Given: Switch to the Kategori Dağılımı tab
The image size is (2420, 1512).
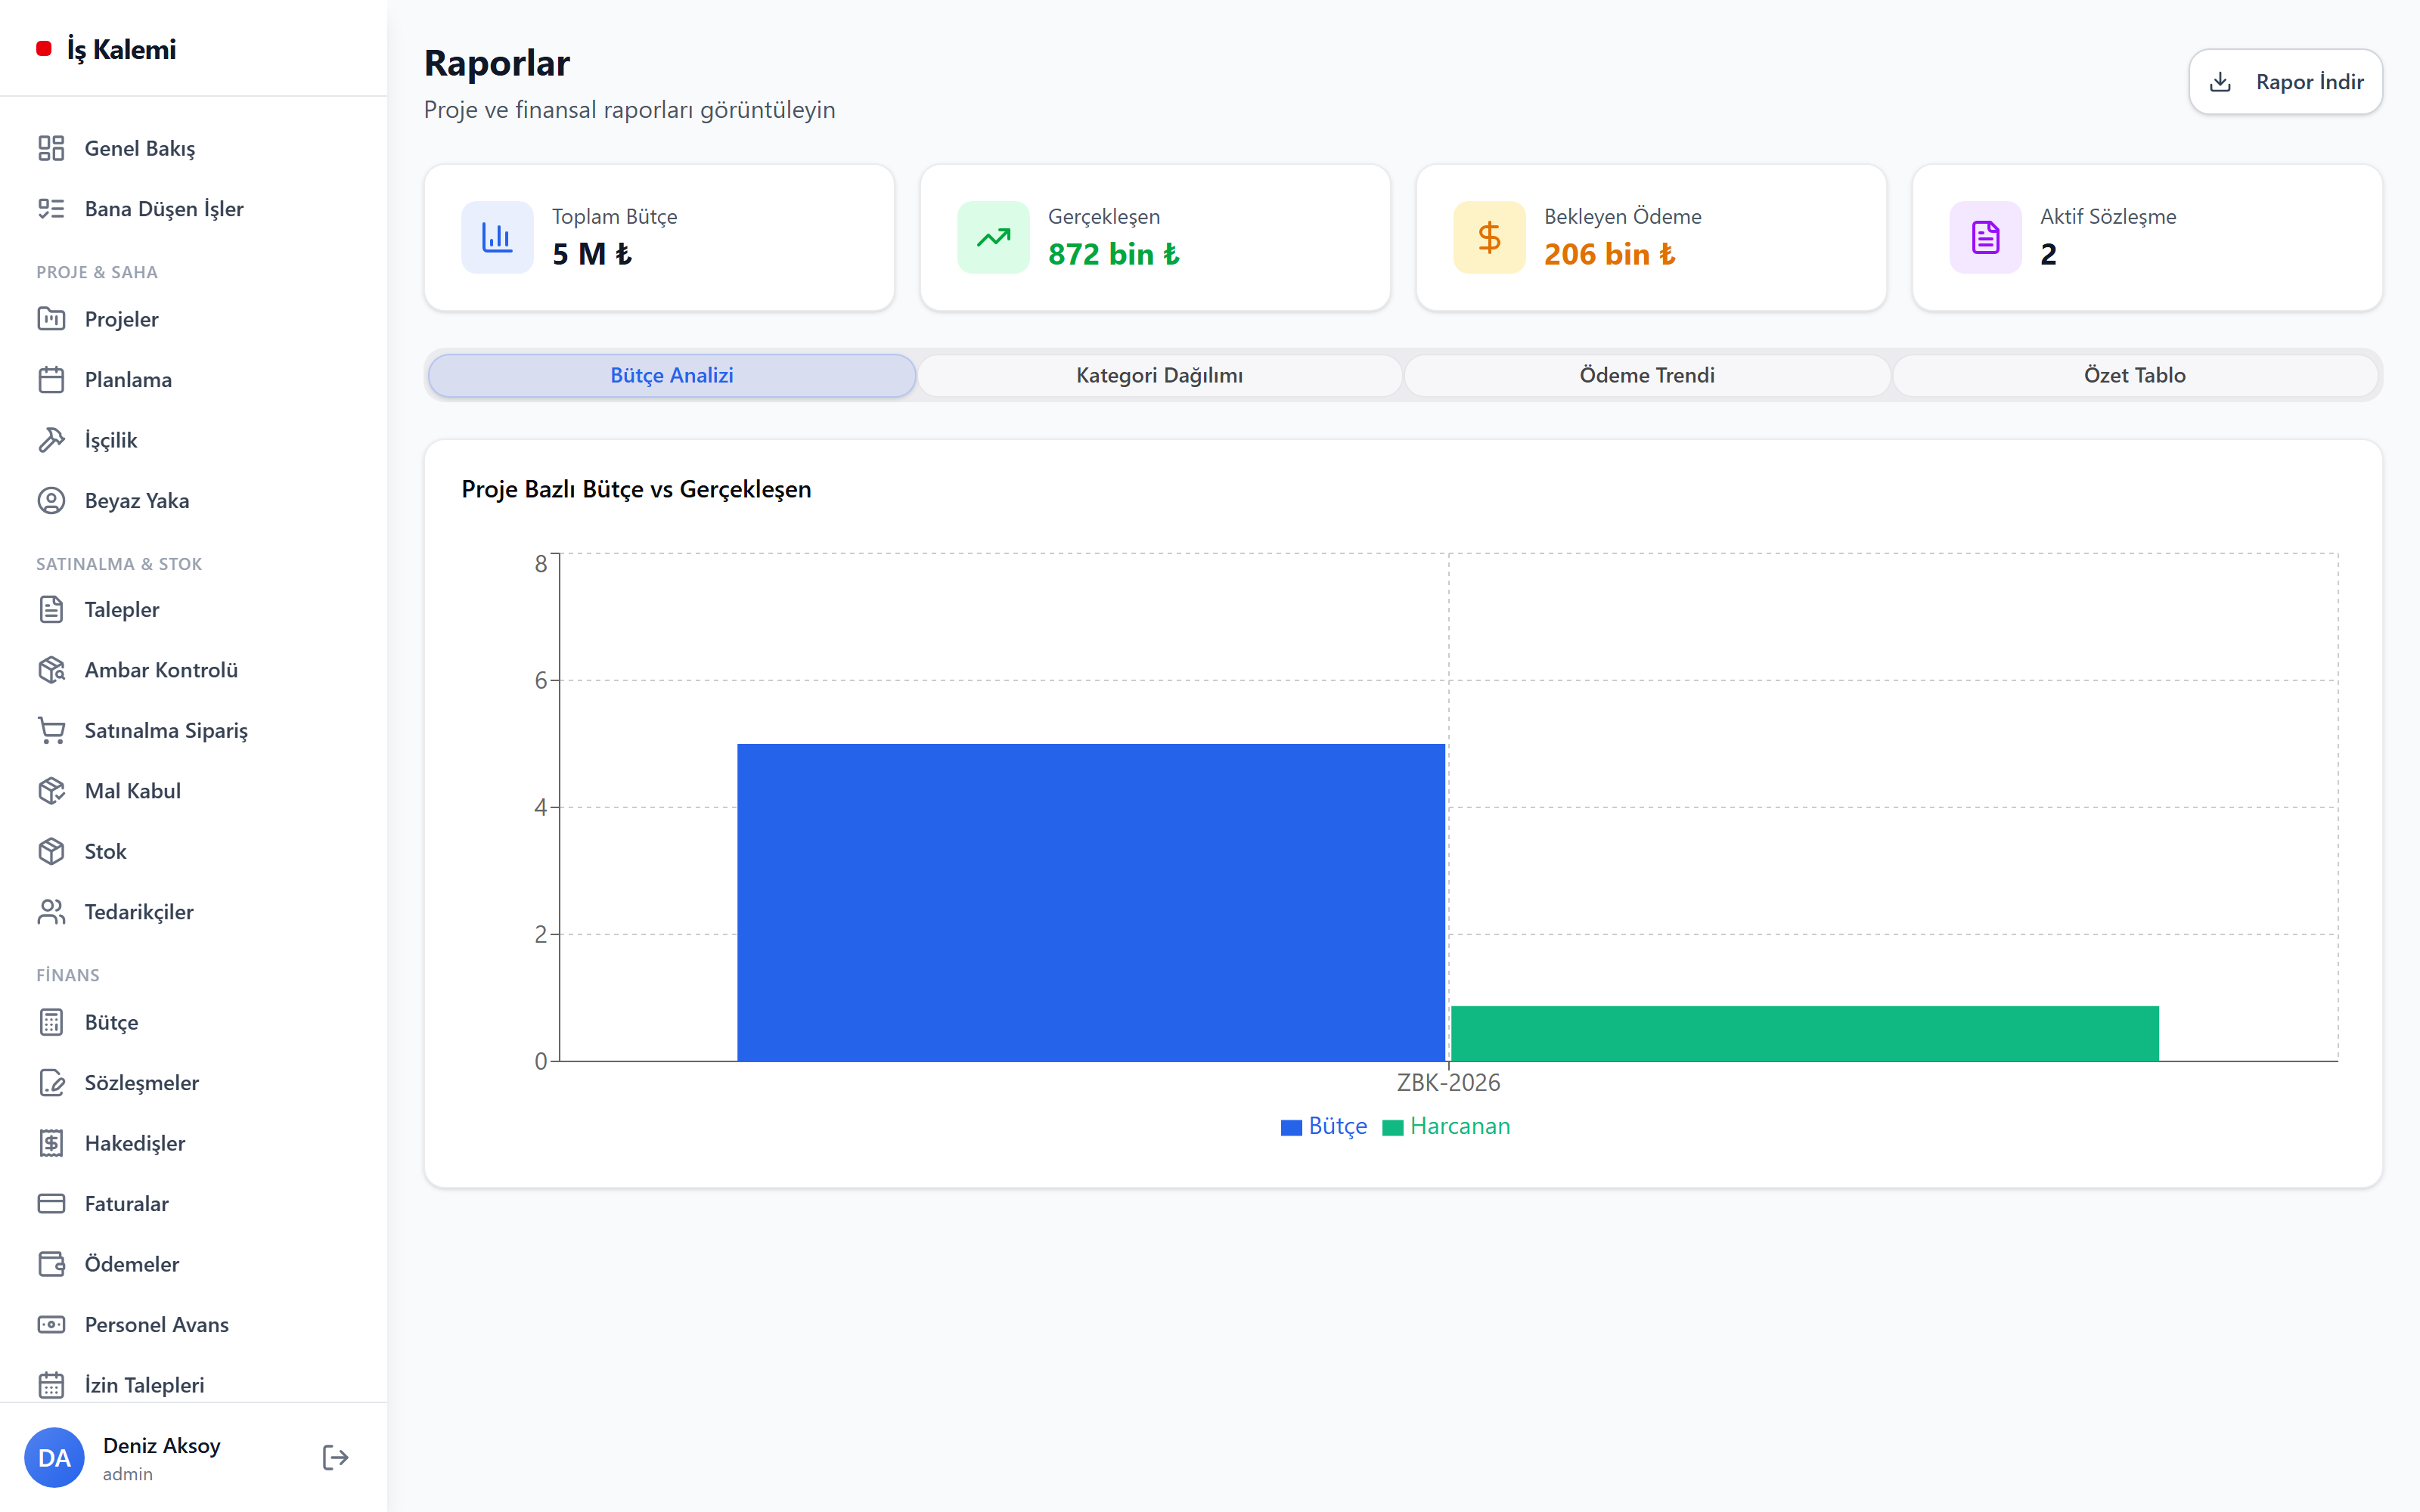Looking at the screenshot, I should click(1160, 375).
